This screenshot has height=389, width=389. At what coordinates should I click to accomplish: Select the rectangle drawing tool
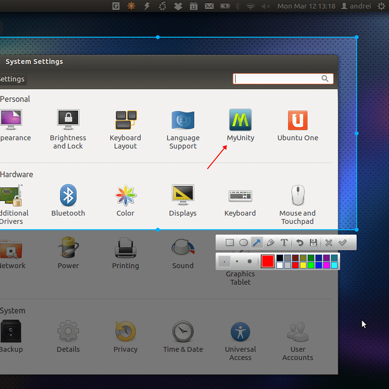tap(230, 242)
